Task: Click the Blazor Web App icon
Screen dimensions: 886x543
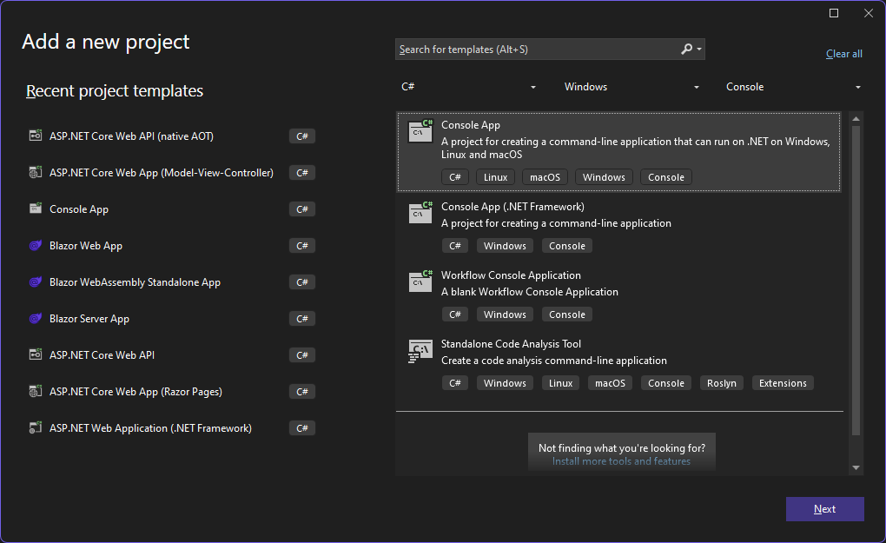Action: [x=36, y=246]
